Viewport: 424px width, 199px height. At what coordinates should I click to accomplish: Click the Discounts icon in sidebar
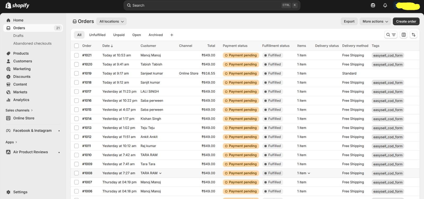pyautogui.click(x=8, y=77)
